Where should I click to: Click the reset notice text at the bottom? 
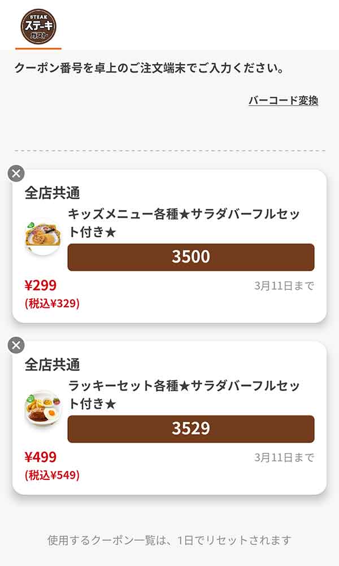click(169, 541)
